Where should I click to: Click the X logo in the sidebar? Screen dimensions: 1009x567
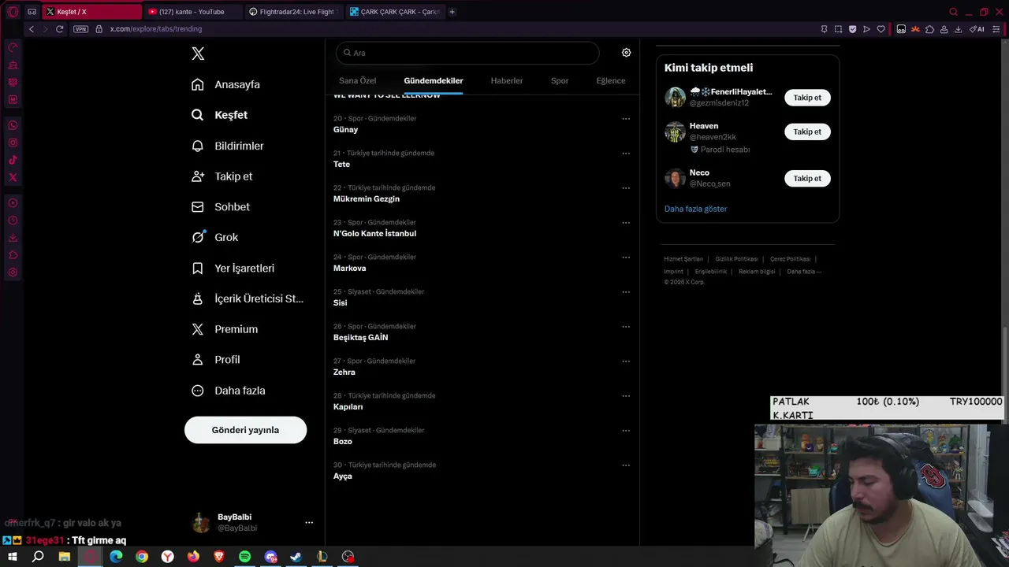point(198,54)
